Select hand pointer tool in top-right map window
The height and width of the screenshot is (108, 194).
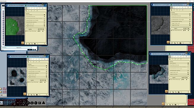171,10
